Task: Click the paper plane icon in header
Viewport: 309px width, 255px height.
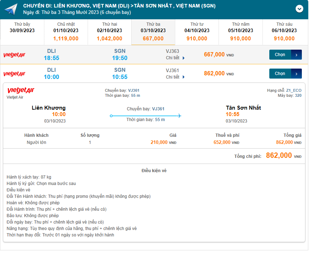Action: tap(11, 9)
